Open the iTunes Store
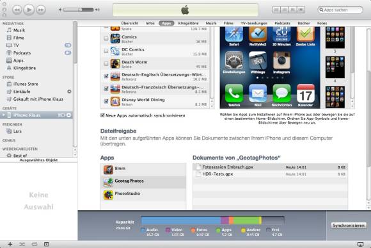This screenshot has width=371, height=248. pos(26,84)
